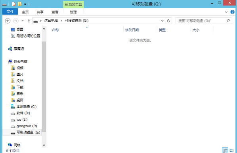Viewport: 237px width, 153px height.
Task: Maximize the 可移动磁盘 (G:) window
Action: [x=220, y=3]
